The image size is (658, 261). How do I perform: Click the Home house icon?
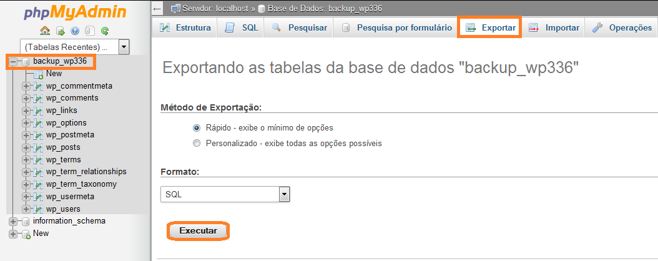46,31
